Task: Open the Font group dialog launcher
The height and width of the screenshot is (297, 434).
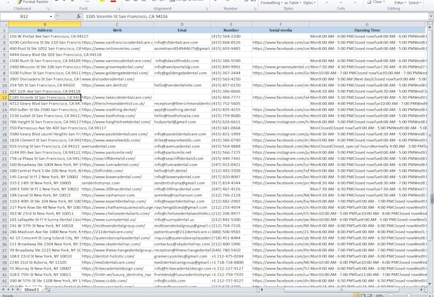Action: coord(119,9)
